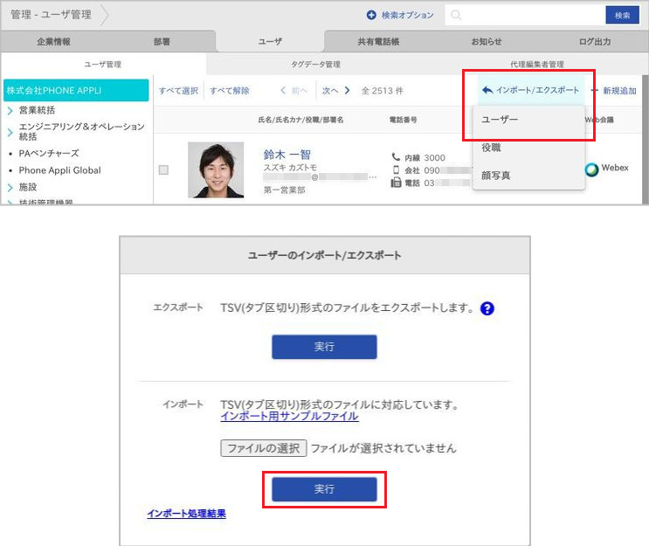Open 鈴木 一智 user name link
Viewport: 649px width, 546px height.
[x=287, y=155]
